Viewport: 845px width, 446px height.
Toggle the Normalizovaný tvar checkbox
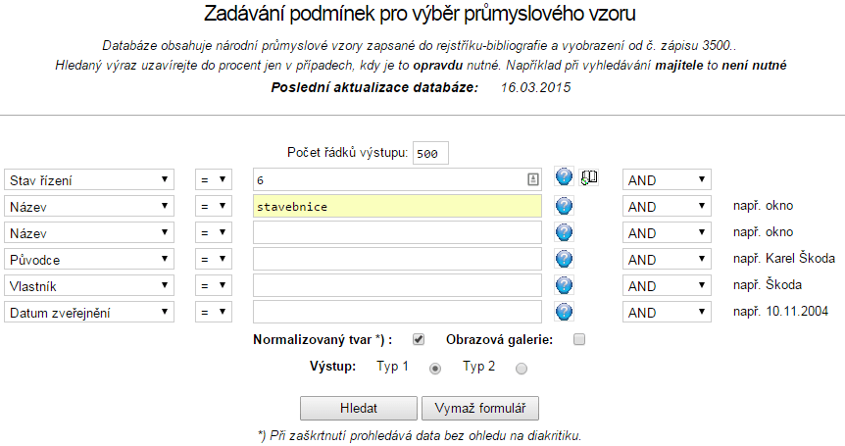pos(419,340)
